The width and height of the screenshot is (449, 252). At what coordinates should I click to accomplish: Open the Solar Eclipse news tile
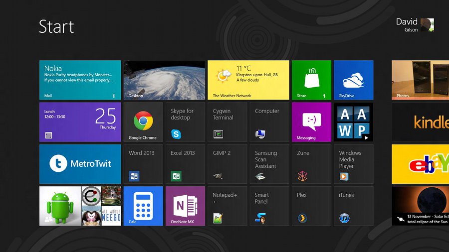tap(421, 206)
